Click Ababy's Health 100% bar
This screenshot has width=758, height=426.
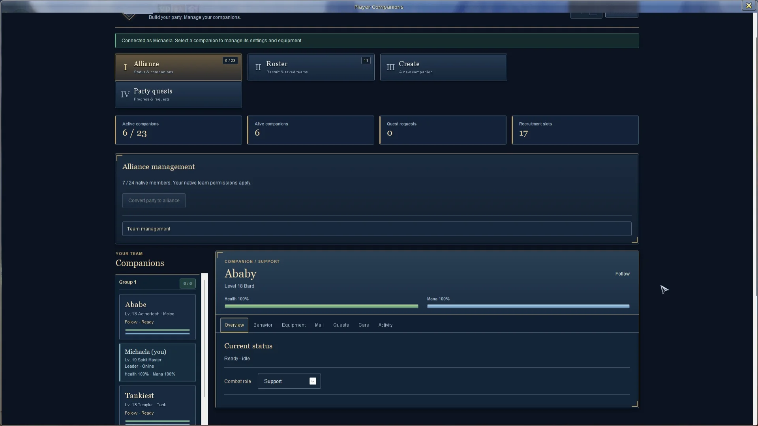coord(321,306)
